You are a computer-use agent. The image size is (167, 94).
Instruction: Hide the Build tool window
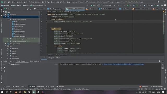point(163,61)
